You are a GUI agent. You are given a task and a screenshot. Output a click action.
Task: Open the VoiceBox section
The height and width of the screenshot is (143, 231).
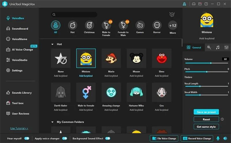coord(15,18)
